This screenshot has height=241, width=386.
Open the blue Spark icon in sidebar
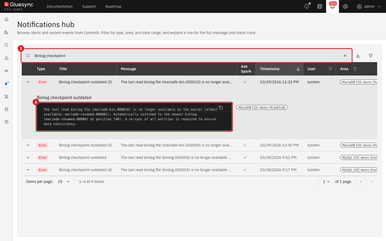6,84
